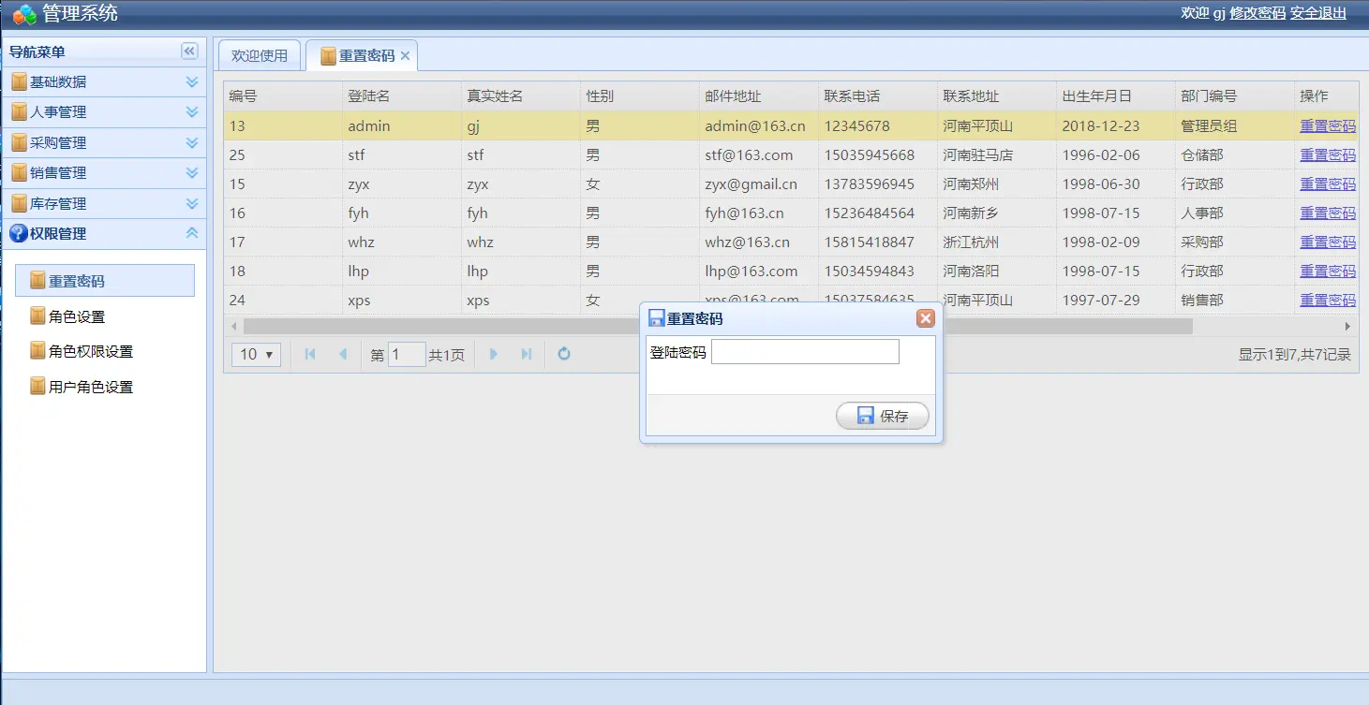Viewport: 1369px width, 705px height.
Task: Expand the 人事管理 menu section
Action: coord(192,112)
